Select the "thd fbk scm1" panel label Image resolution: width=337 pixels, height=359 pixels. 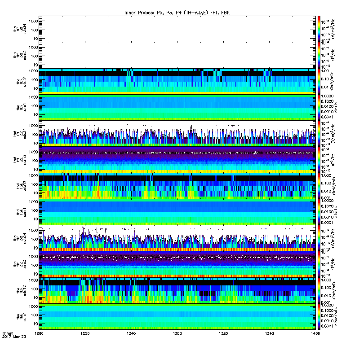point(22,212)
